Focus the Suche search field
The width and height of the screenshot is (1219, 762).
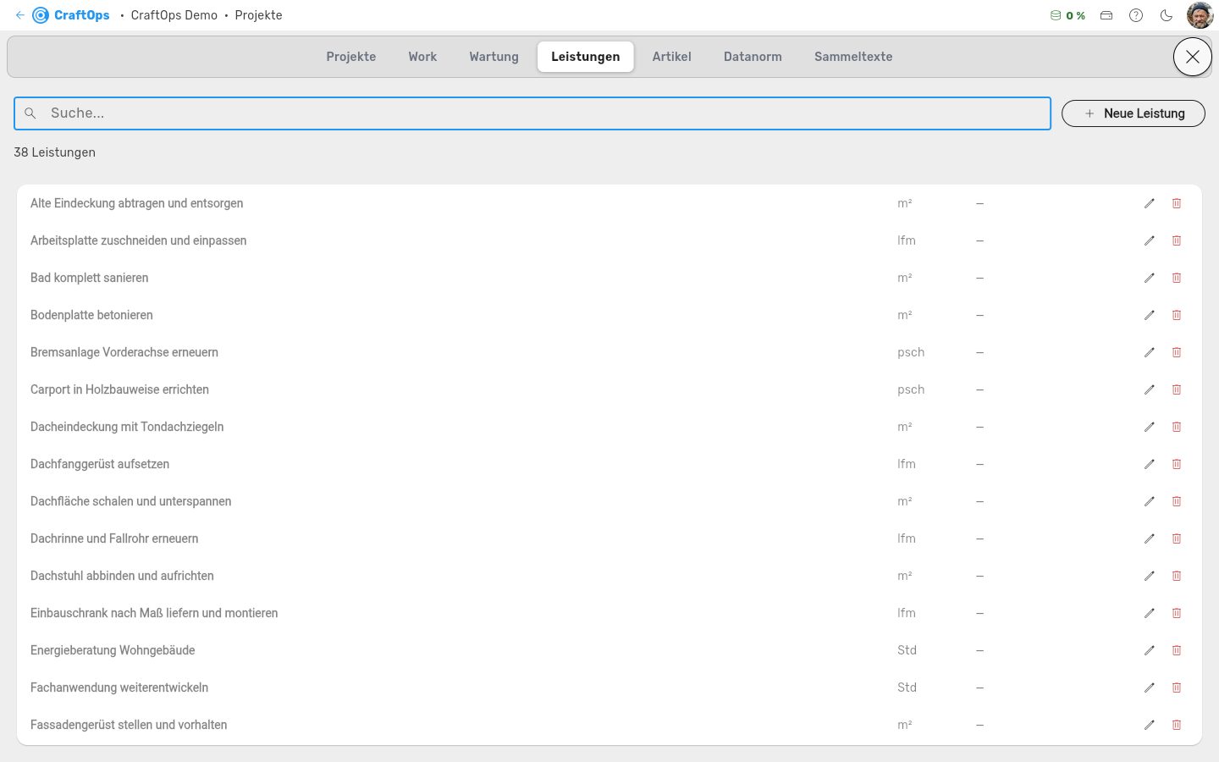[532, 113]
